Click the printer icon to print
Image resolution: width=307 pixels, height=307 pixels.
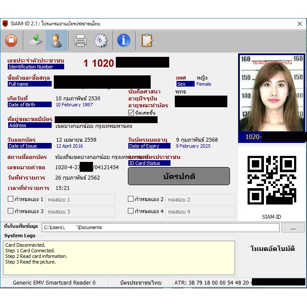click(x=81, y=40)
